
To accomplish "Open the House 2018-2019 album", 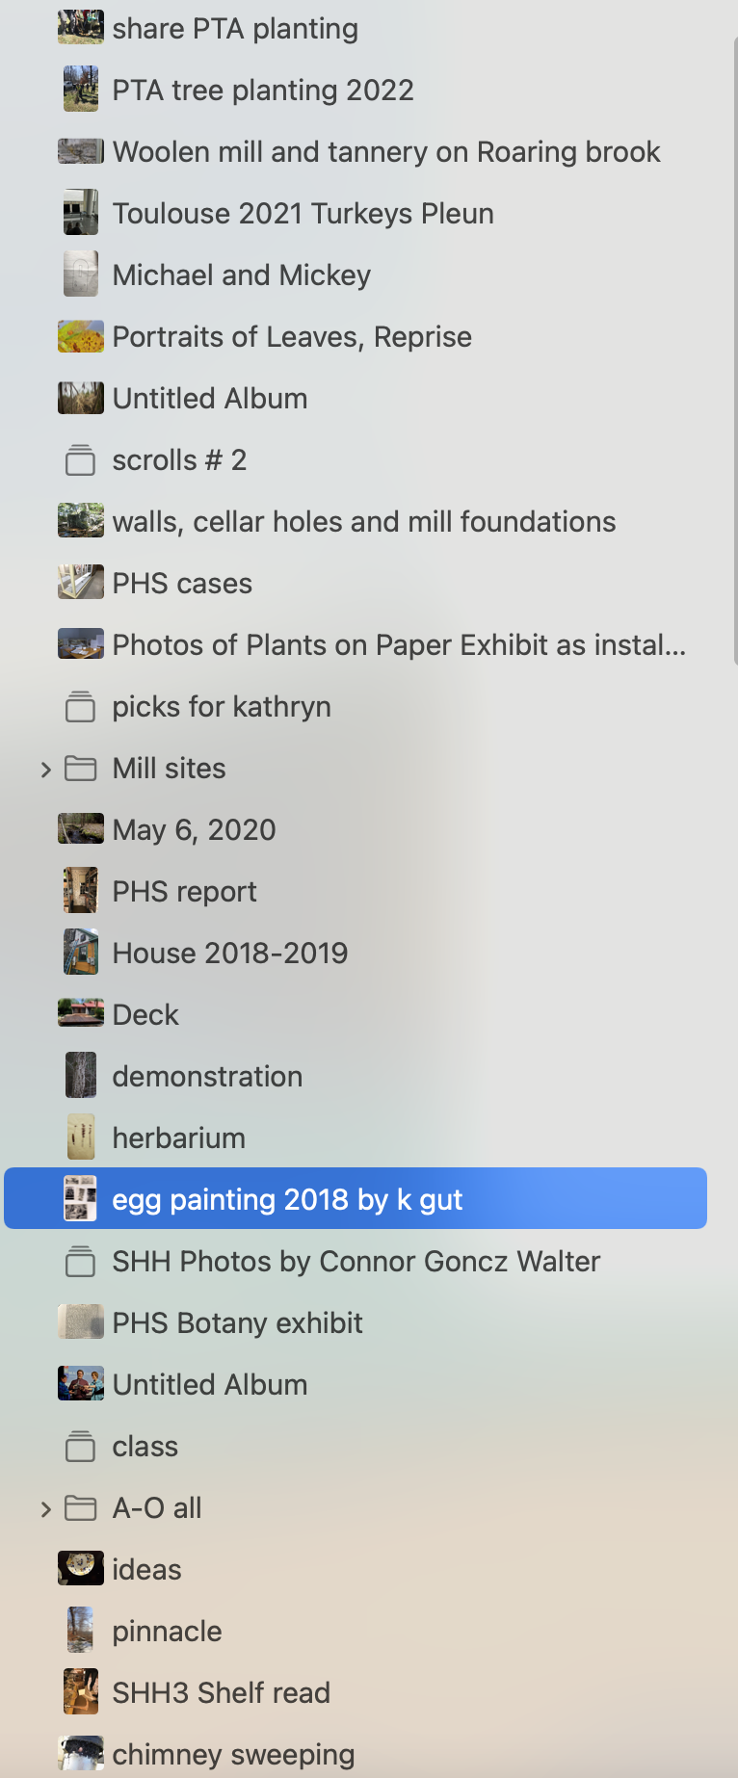I will pos(229,954).
